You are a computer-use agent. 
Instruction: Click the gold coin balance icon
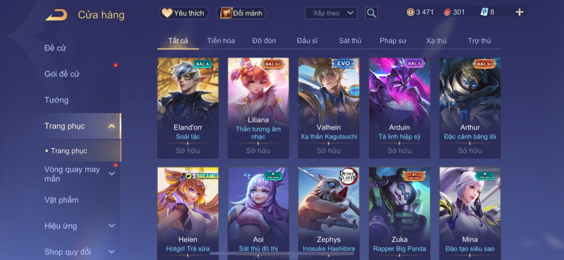(410, 12)
